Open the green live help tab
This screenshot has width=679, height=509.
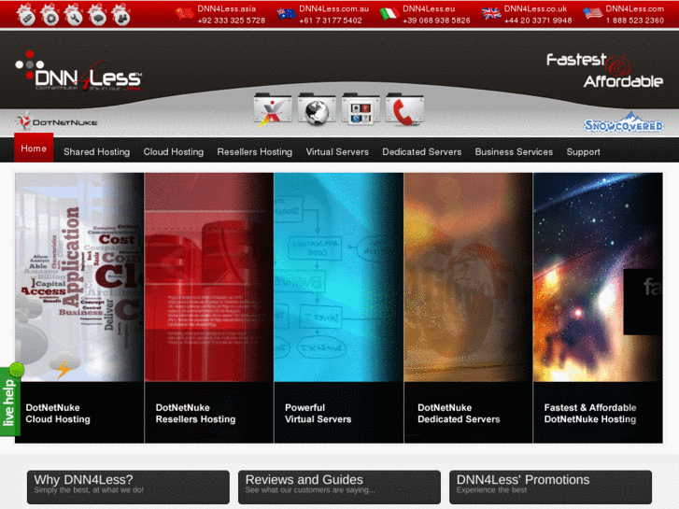10,400
